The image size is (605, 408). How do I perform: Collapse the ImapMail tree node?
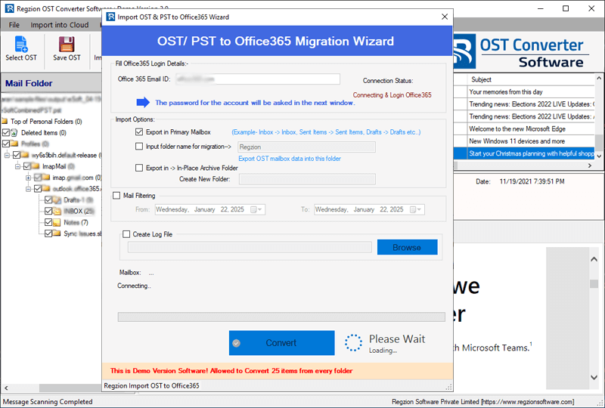(x=17, y=166)
